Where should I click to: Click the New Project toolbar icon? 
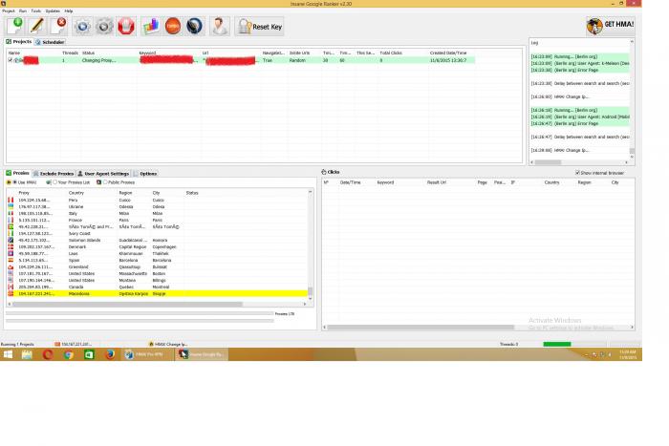click(15, 26)
